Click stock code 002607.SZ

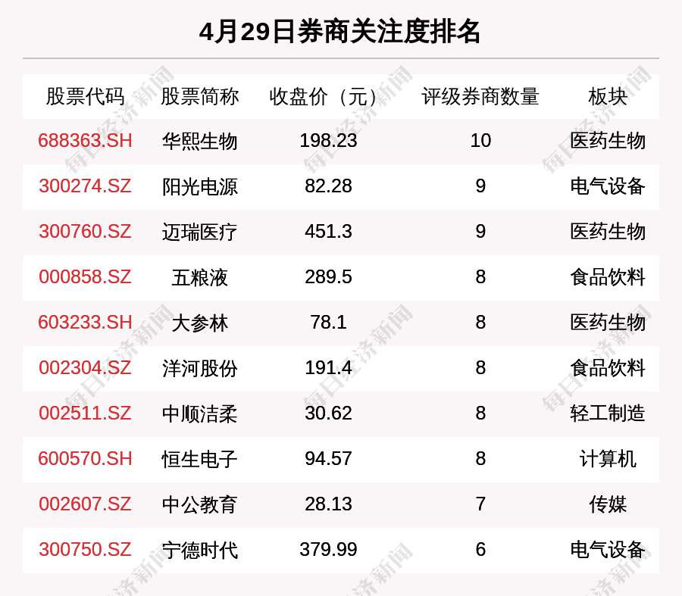pyautogui.click(x=85, y=504)
